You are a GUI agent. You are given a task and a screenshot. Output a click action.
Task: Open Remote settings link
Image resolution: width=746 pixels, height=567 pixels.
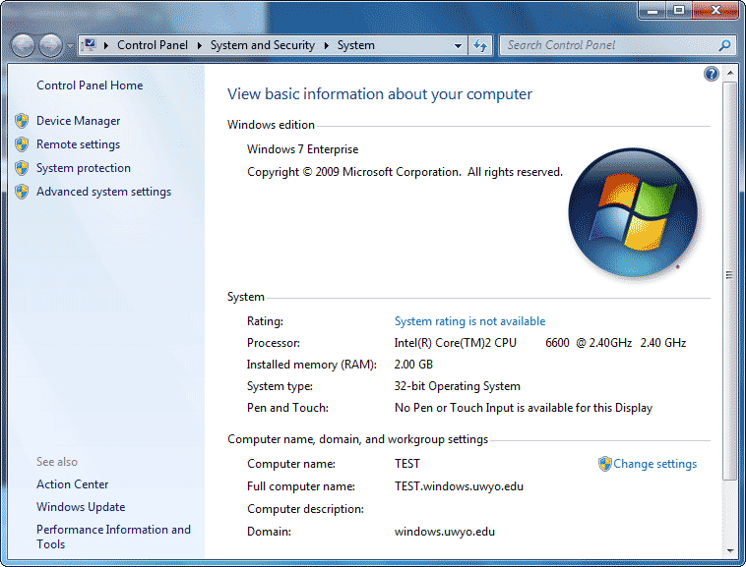pyautogui.click(x=78, y=144)
